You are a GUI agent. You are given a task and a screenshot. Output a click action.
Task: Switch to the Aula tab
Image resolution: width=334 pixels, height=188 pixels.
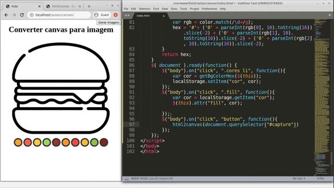[22, 6]
